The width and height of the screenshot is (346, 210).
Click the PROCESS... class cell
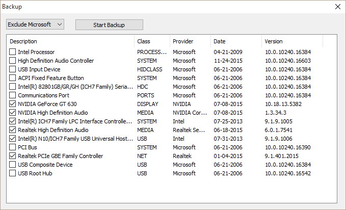(152, 52)
